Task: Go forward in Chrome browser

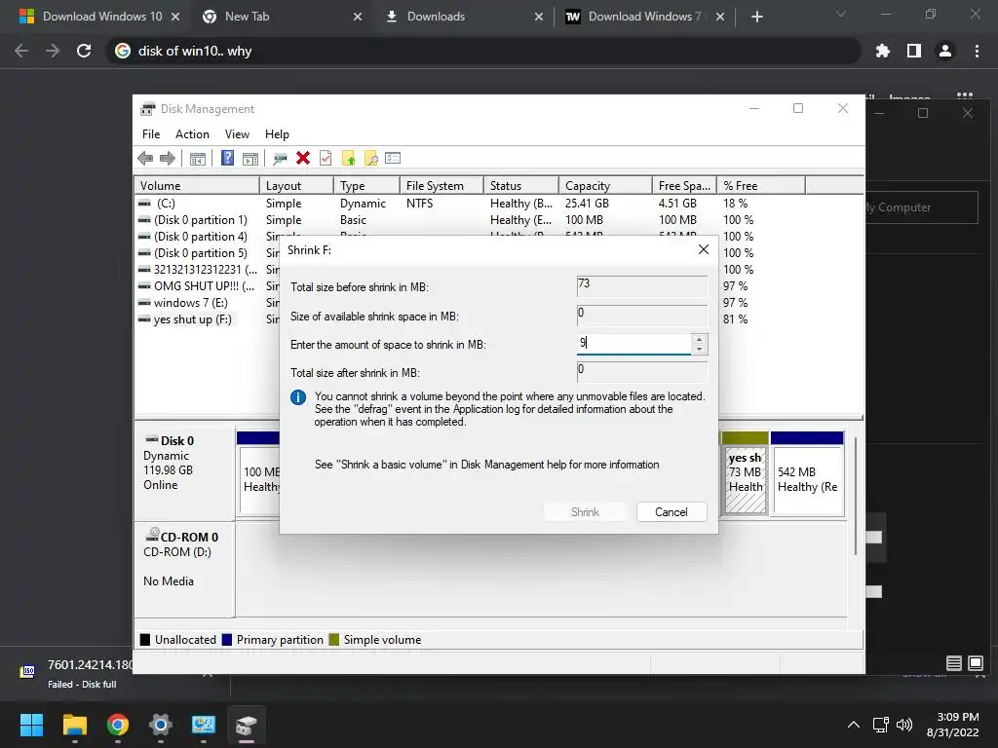Action: tap(53, 51)
